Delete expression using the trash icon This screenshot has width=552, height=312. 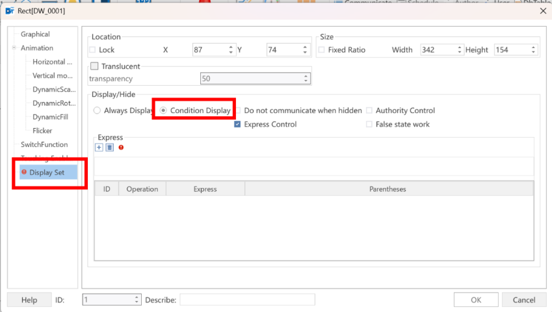click(109, 148)
